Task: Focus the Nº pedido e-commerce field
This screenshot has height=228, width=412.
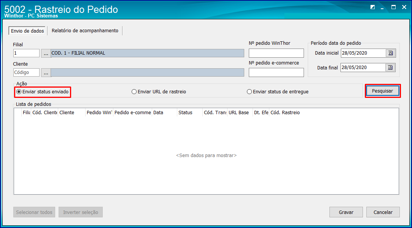Action: 276,72
